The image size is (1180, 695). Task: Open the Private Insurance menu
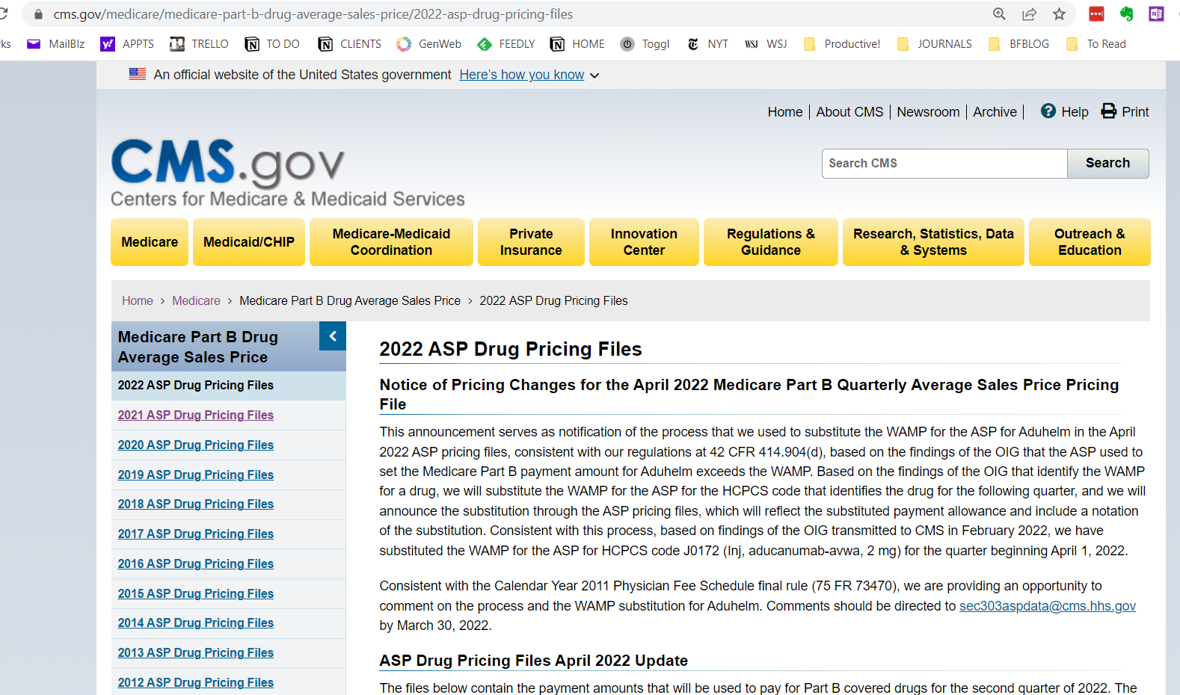click(x=531, y=242)
